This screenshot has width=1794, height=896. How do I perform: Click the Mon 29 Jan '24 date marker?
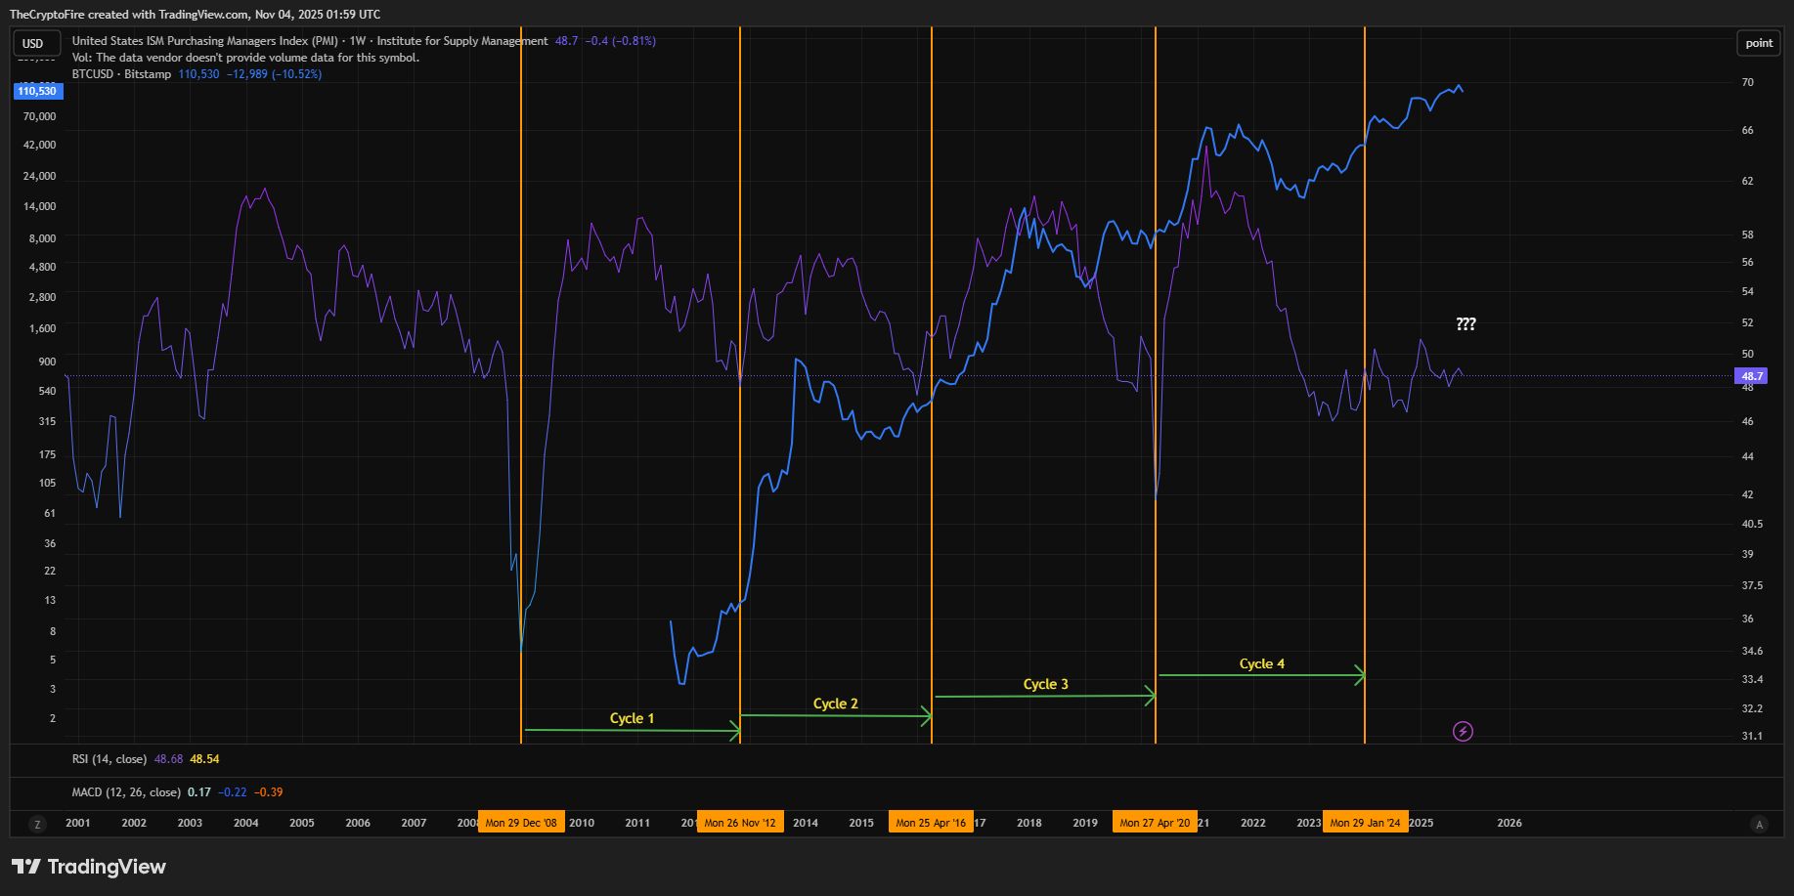1365,823
